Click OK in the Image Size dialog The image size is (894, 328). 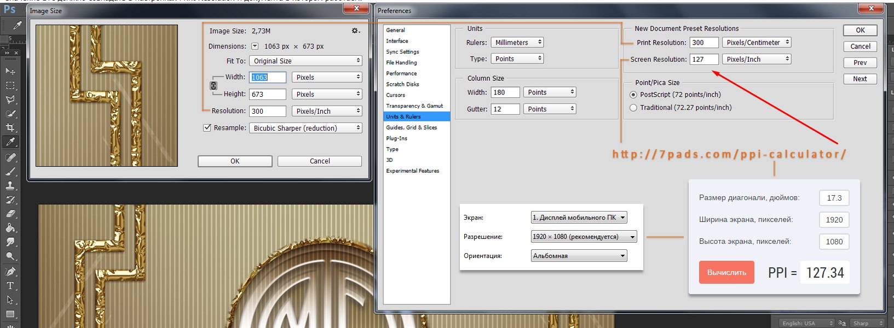point(235,161)
